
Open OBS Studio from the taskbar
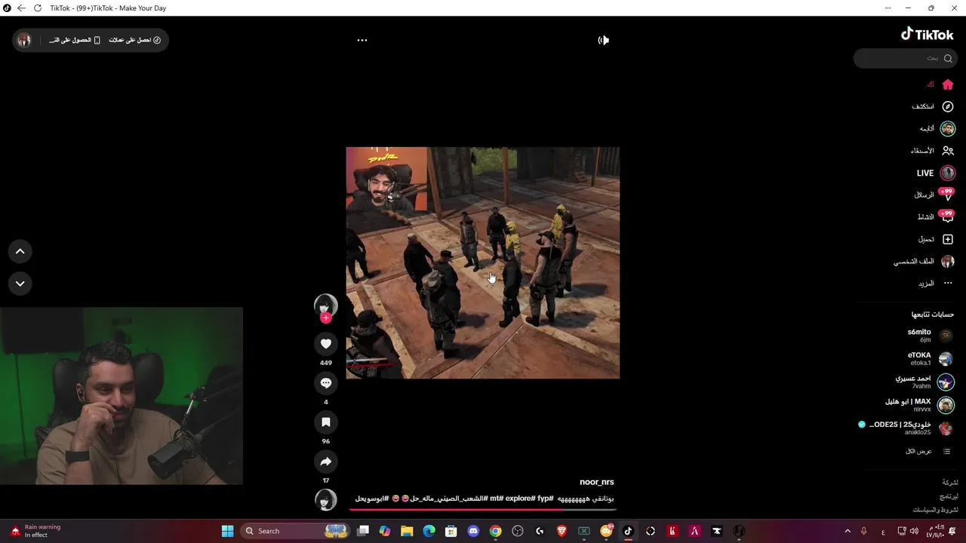coord(518,531)
